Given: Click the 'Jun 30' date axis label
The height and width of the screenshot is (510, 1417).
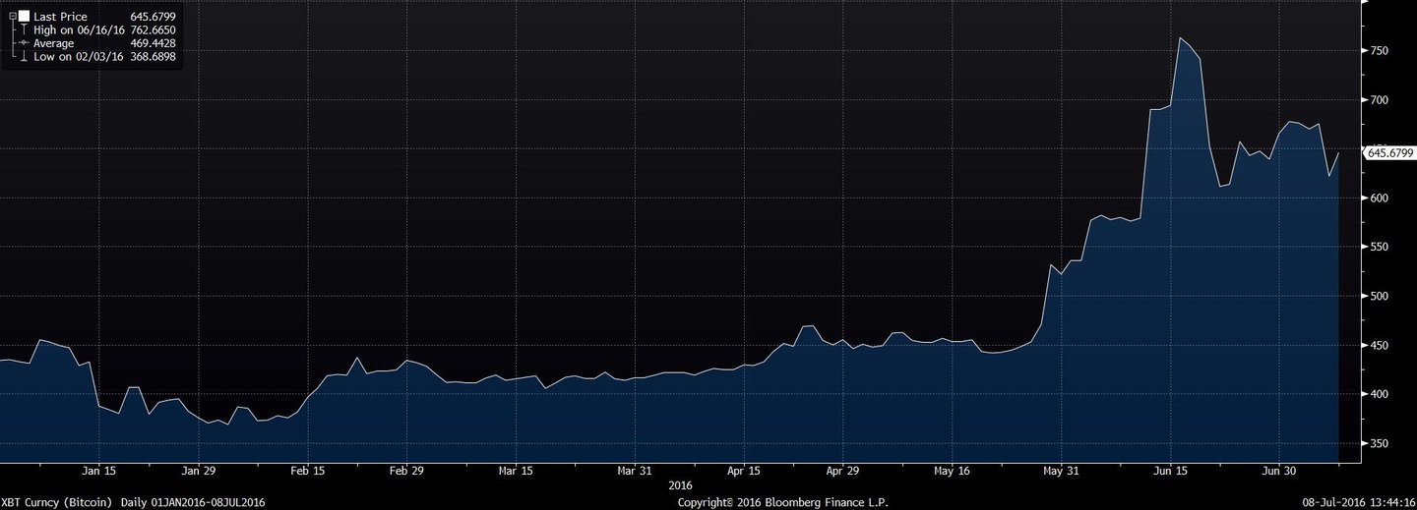Looking at the screenshot, I should (1278, 472).
